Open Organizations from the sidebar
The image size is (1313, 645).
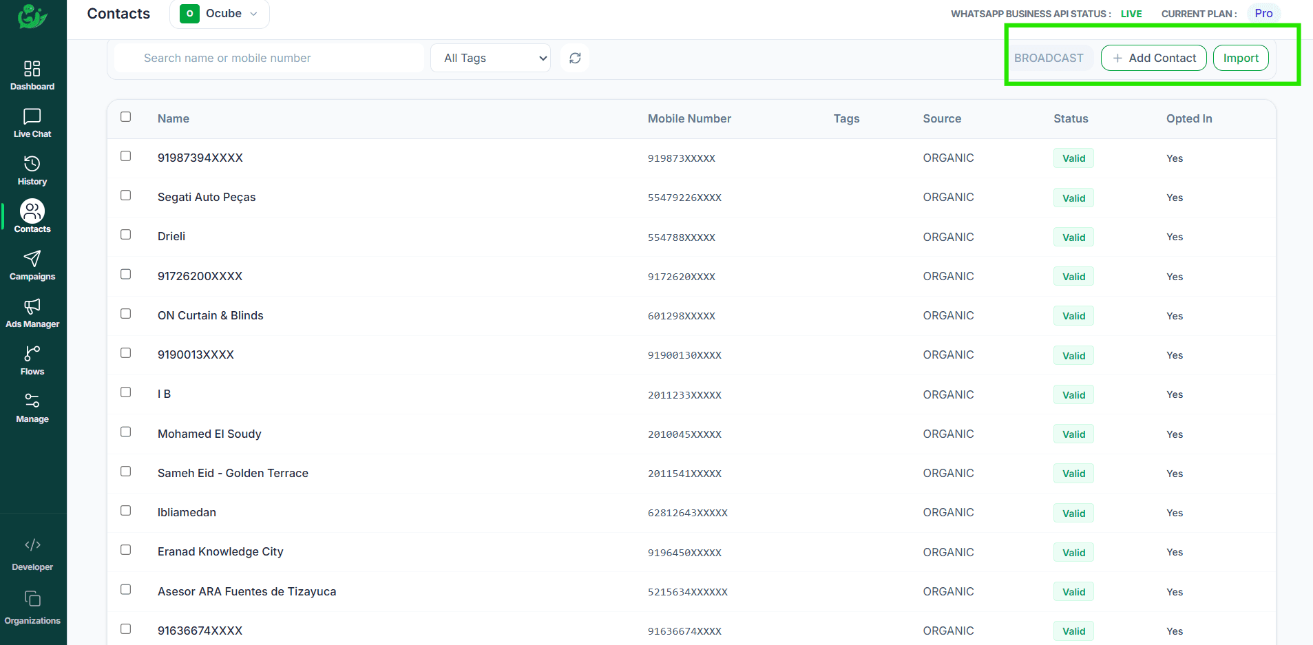32,609
